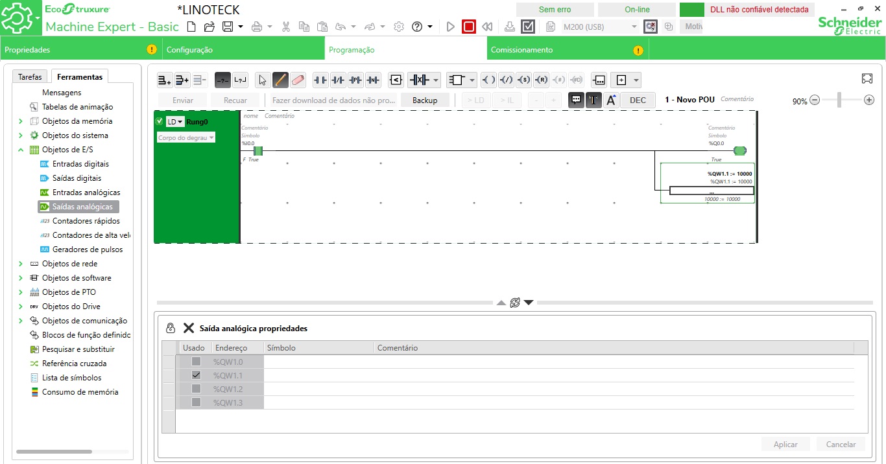Open an existing project with folder icon

209,27
